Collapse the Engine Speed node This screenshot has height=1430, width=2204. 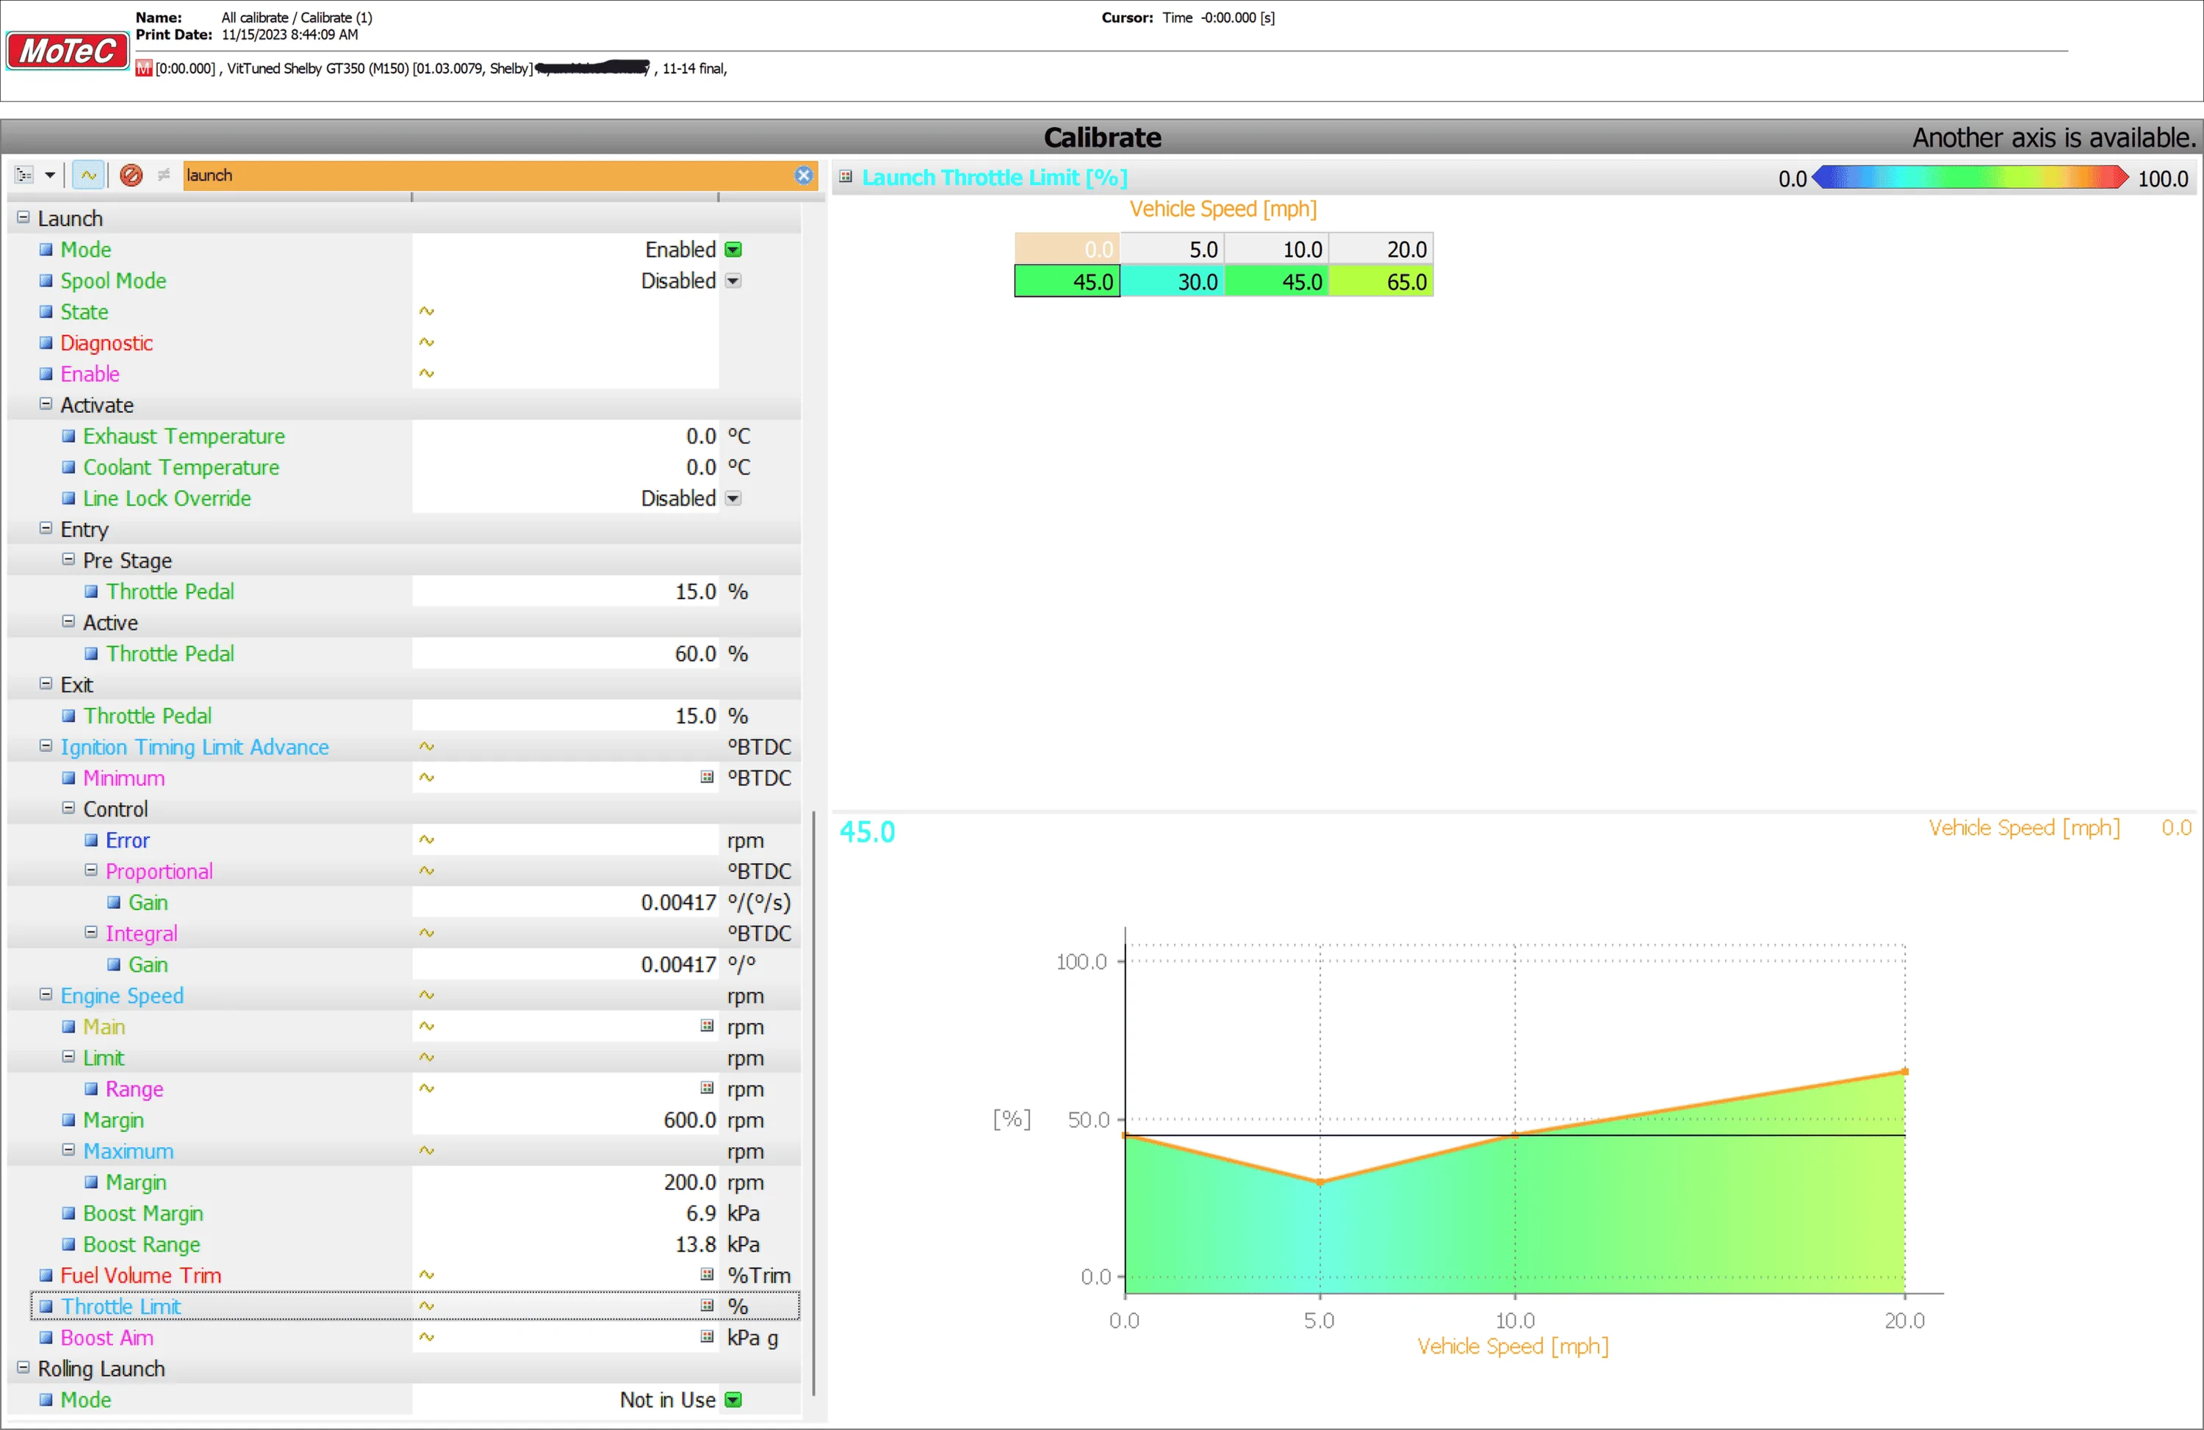46,994
